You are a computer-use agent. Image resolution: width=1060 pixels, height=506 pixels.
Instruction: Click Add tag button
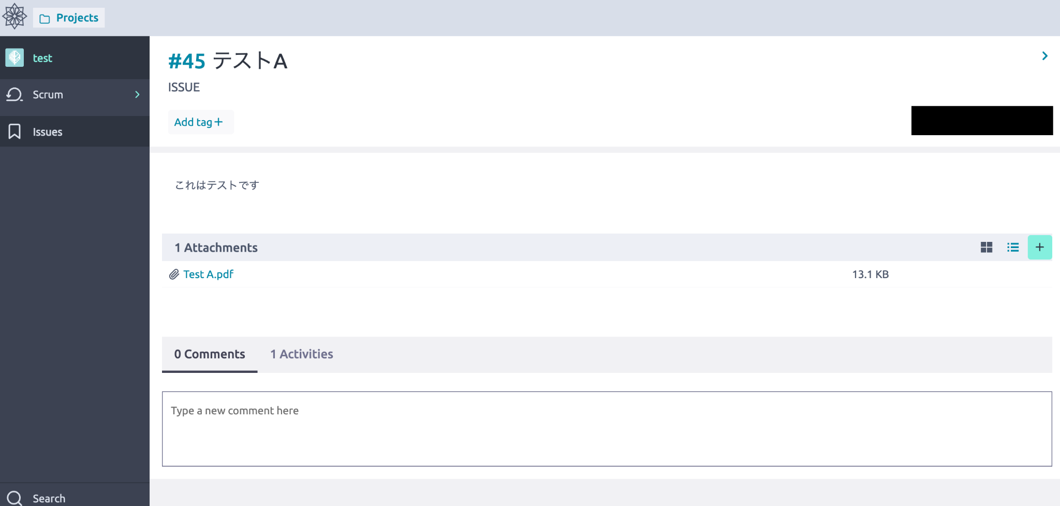(x=201, y=122)
